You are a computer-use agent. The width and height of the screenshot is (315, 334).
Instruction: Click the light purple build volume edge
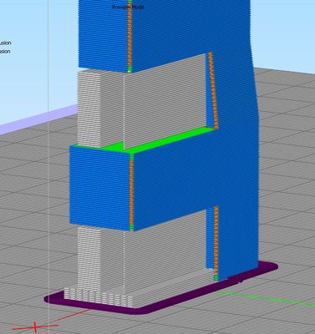pos(39,119)
